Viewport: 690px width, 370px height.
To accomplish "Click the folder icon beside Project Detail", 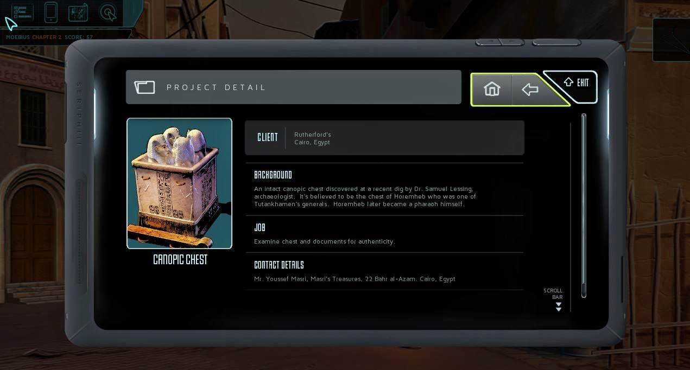I will click(145, 87).
